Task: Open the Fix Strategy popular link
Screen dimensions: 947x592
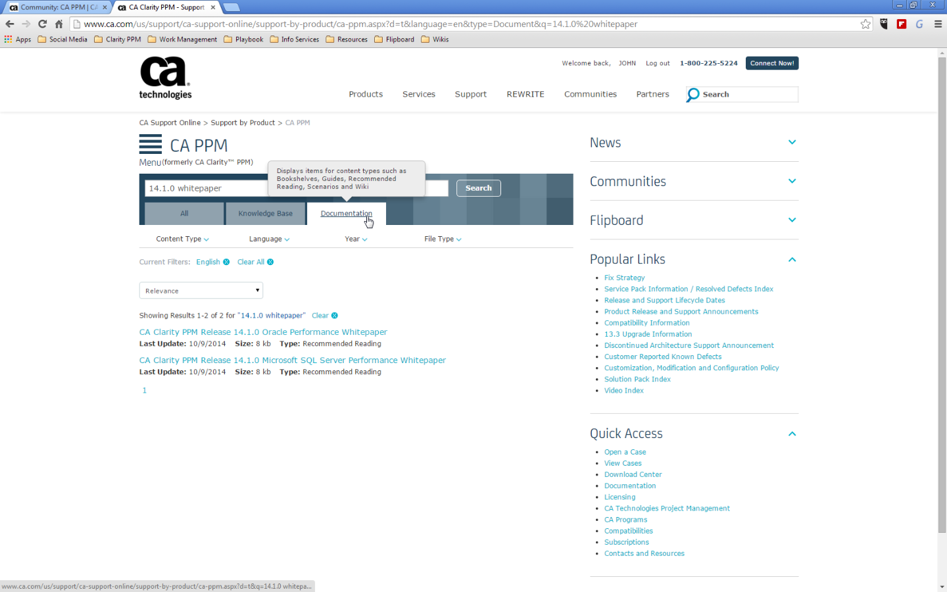Action: [624, 278]
